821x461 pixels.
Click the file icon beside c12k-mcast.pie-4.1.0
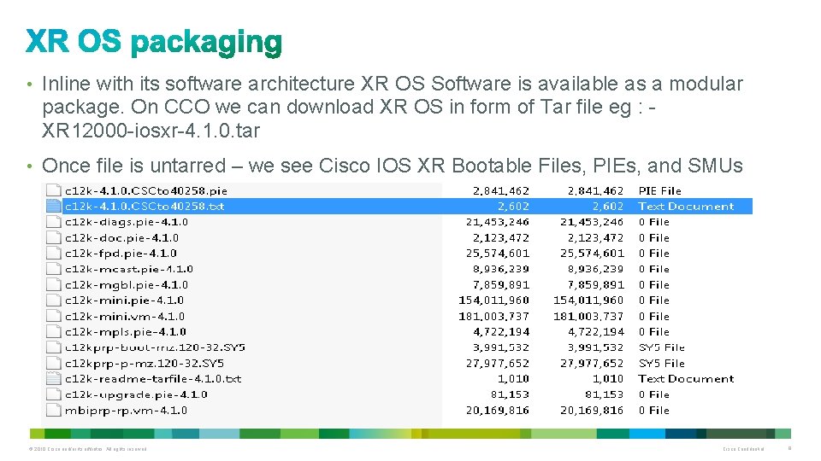[x=53, y=269]
